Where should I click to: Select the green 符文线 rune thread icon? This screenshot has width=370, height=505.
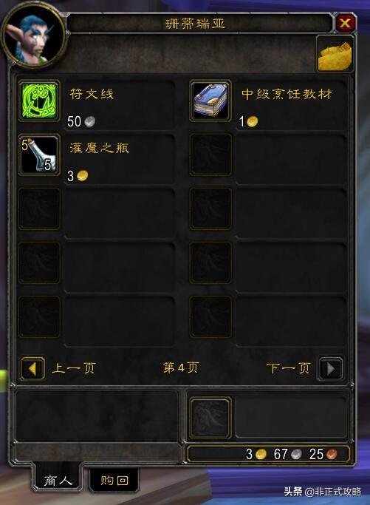point(39,101)
